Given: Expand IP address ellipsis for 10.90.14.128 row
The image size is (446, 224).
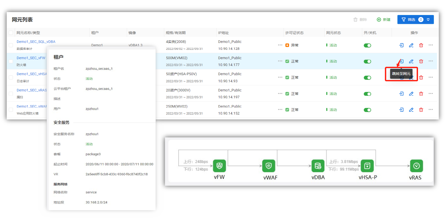Looking at the screenshot, I should [x=280, y=45].
